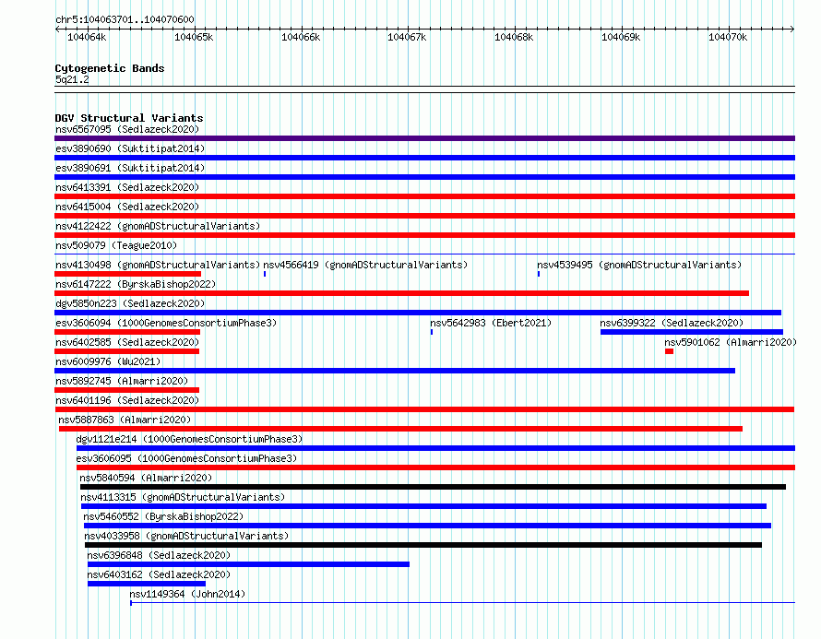Click the nsv4566419 gnomAD variant label
This screenshot has width=821, height=639.
coord(365,265)
